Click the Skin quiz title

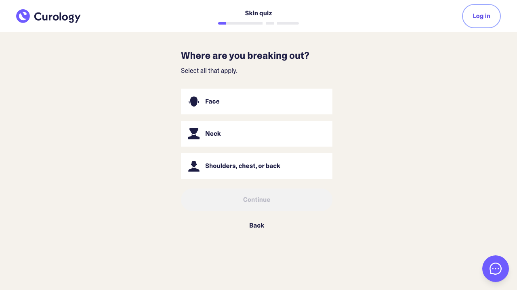(x=258, y=13)
